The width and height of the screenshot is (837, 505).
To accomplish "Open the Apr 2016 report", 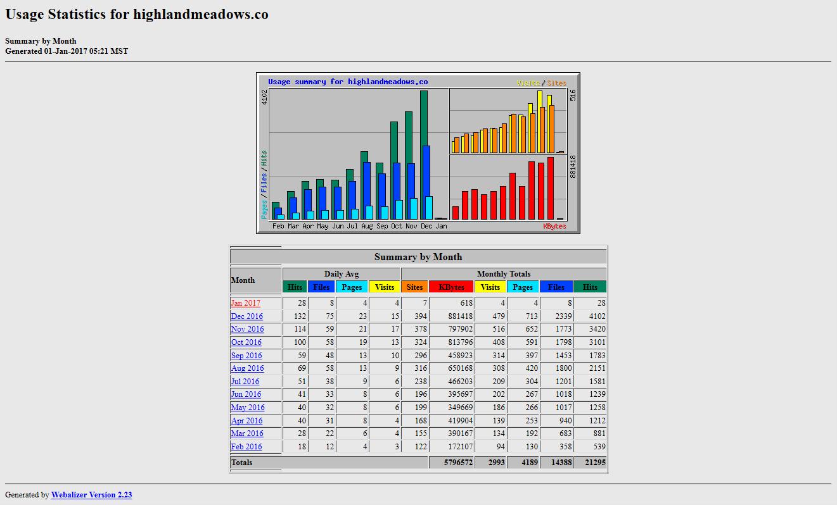I will [x=246, y=421].
